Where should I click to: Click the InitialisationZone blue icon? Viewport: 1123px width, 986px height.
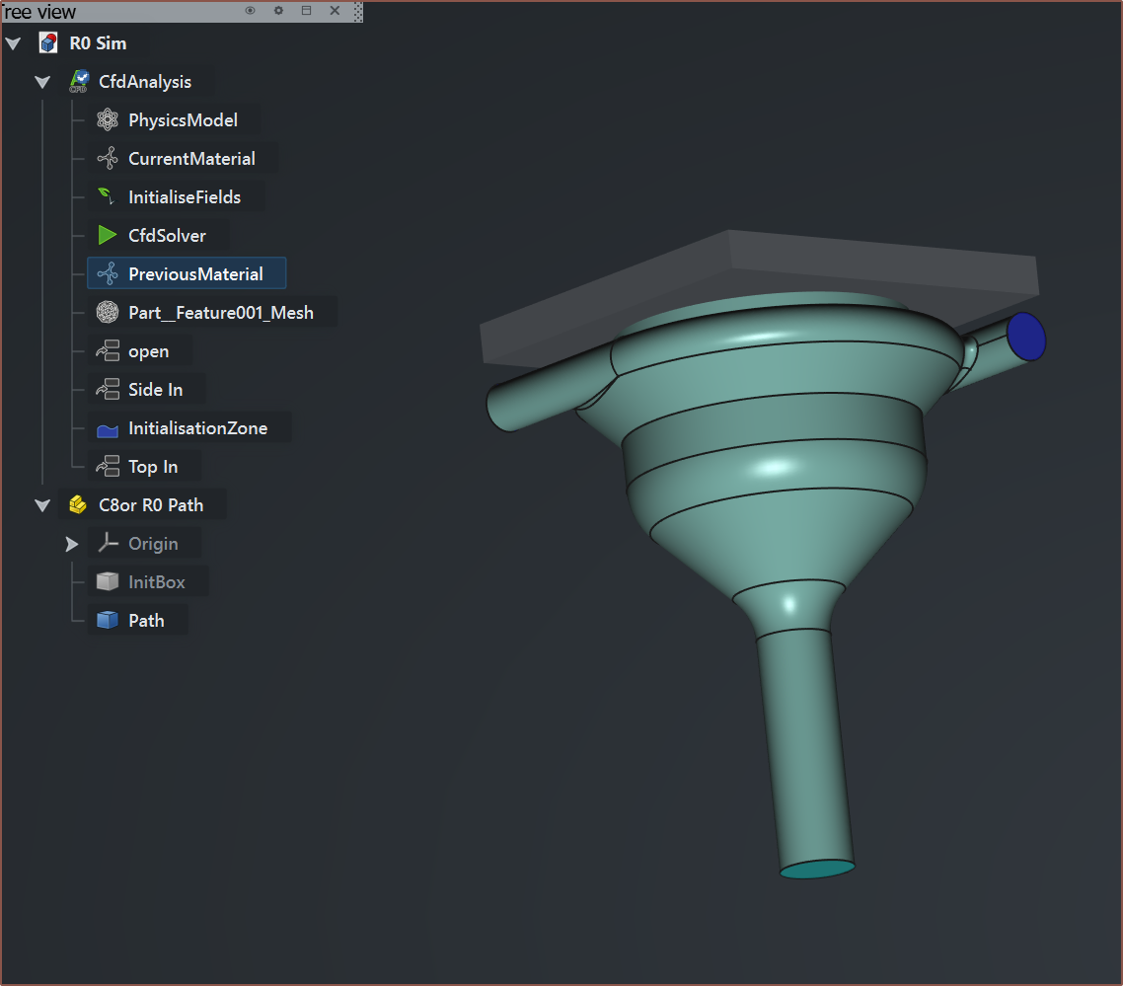click(108, 429)
